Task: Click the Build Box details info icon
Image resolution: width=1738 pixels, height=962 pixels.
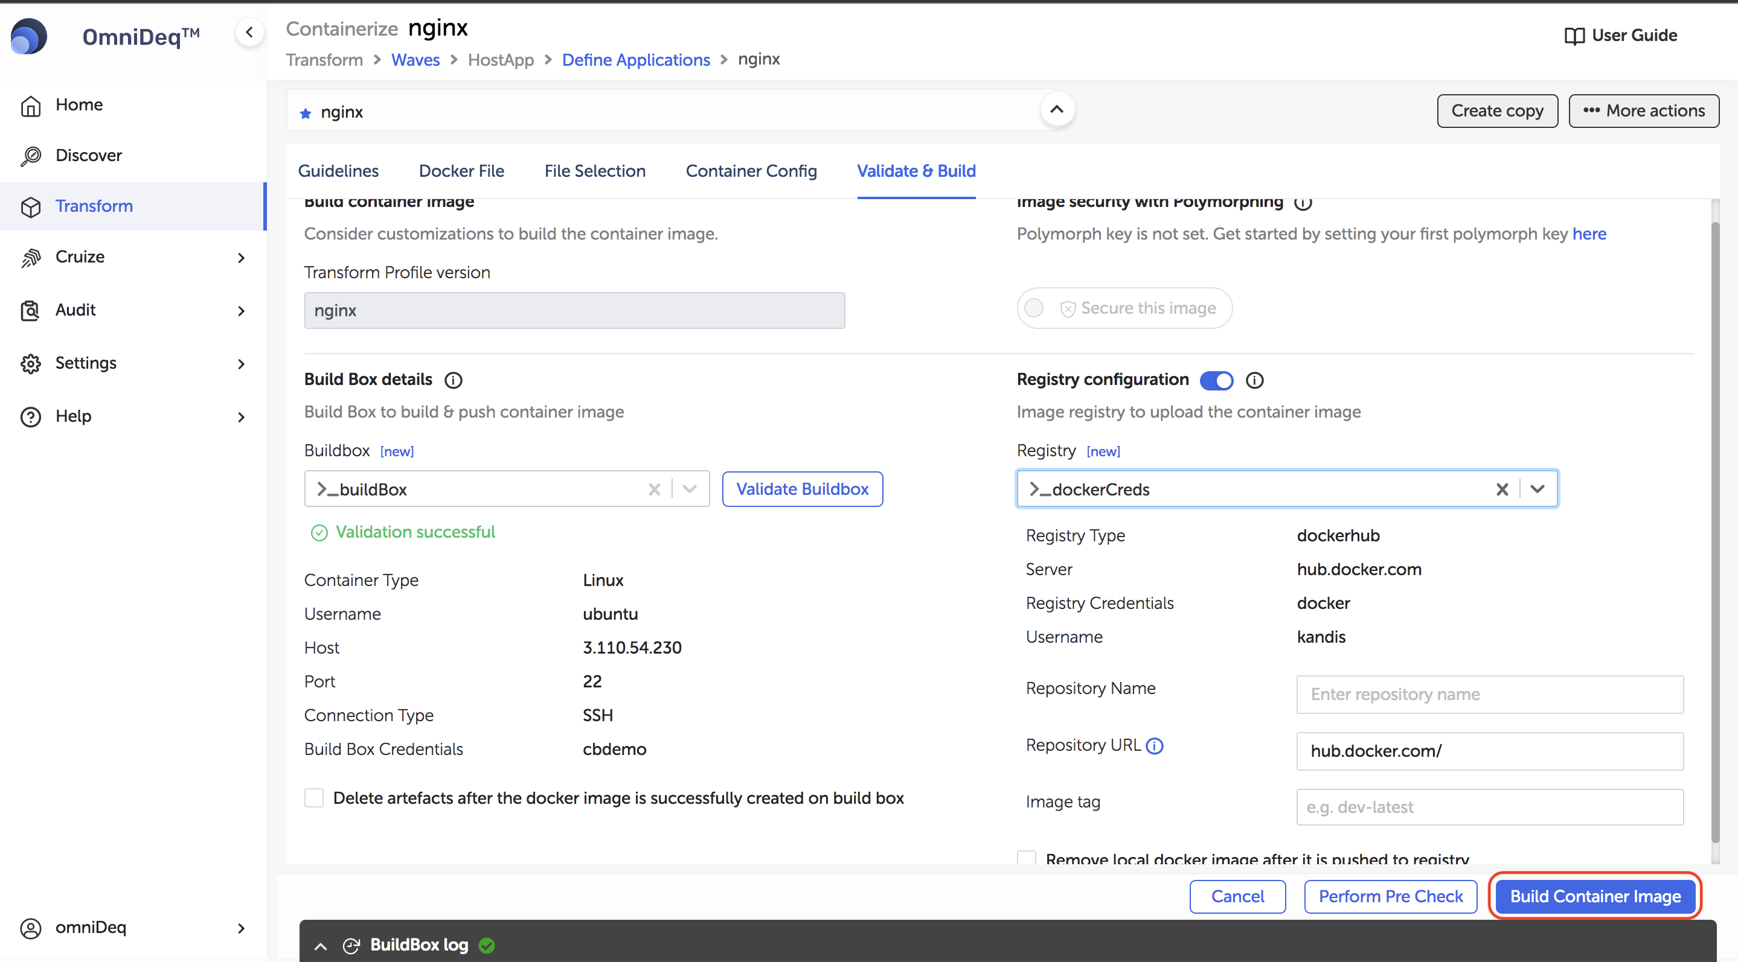Action: tap(454, 380)
